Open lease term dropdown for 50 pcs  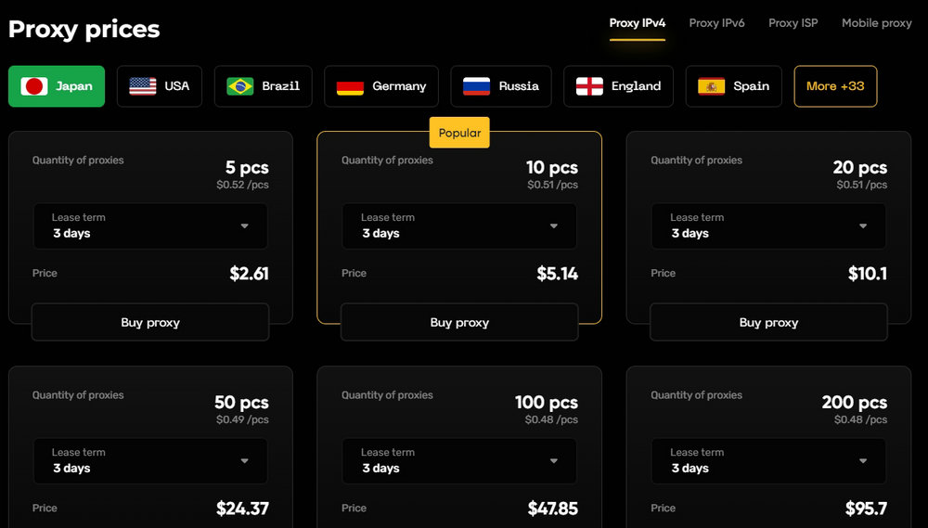click(150, 461)
